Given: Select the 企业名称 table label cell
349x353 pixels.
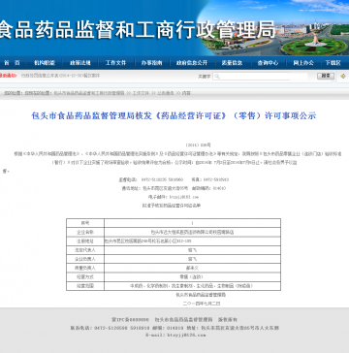Looking at the screenshot, I should [x=85, y=232].
